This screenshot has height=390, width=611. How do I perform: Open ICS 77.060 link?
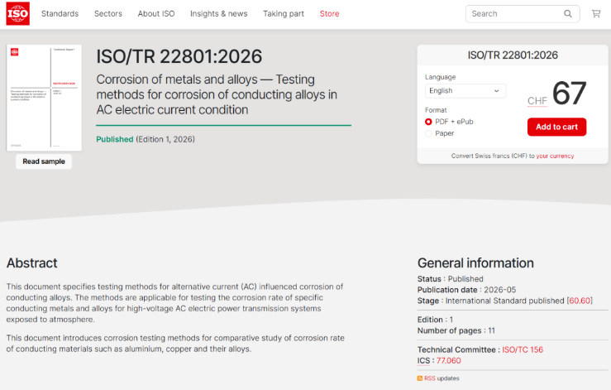[448, 361]
